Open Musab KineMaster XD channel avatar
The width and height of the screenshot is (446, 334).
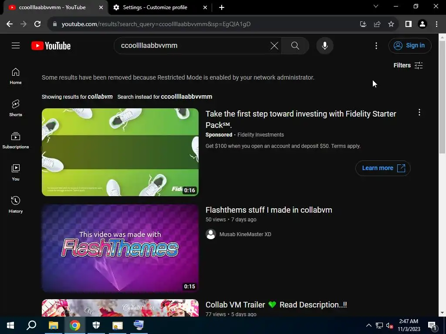click(x=211, y=234)
